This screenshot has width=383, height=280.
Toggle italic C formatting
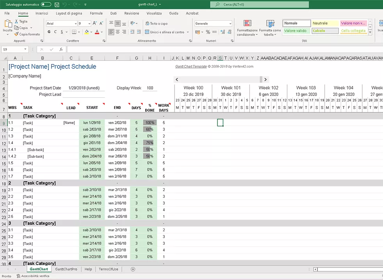tap(55, 32)
